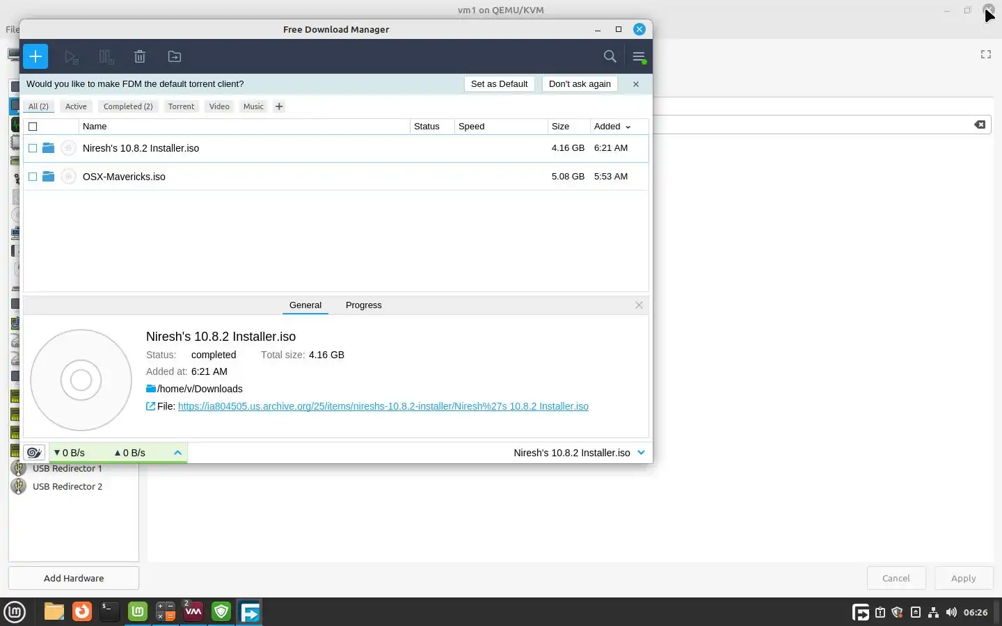Screen dimensions: 1002x626
Task: Click the Move to folder toolbar icon
Action: point(175,57)
